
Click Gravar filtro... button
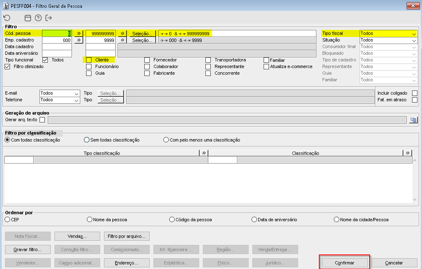(28, 249)
